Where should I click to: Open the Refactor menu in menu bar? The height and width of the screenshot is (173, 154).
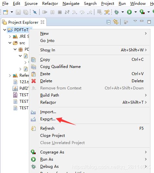(x=50, y=4)
